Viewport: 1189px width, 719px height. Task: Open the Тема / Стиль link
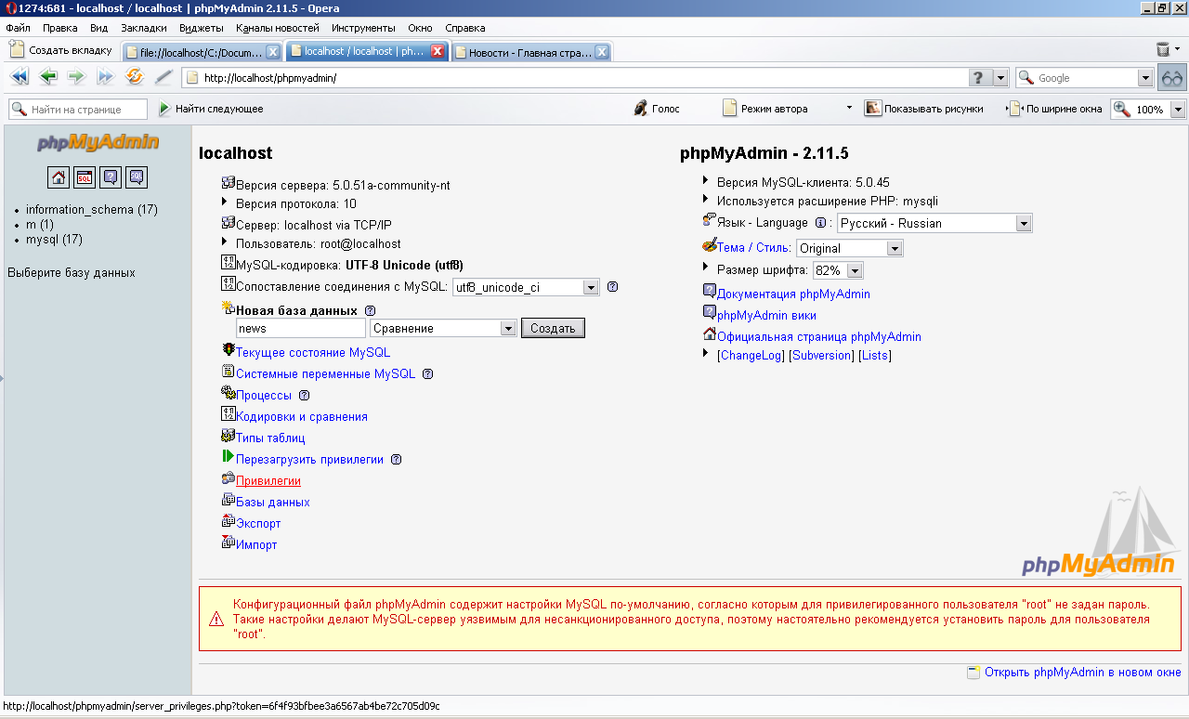(754, 248)
